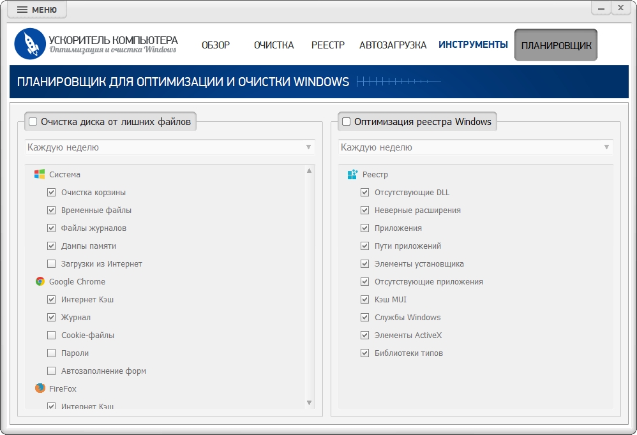Uncheck Отсутствующие DLL checkbox
This screenshot has height=435, width=637.
click(365, 192)
